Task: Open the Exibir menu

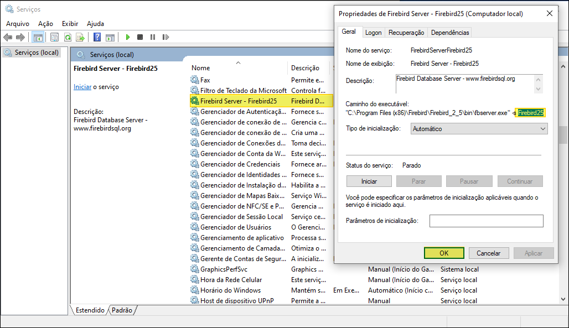Action: click(x=70, y=24)
